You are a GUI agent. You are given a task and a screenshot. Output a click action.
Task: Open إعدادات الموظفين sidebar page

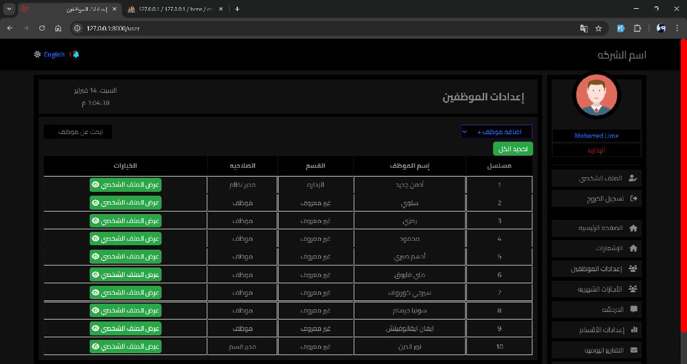[596, 269]
